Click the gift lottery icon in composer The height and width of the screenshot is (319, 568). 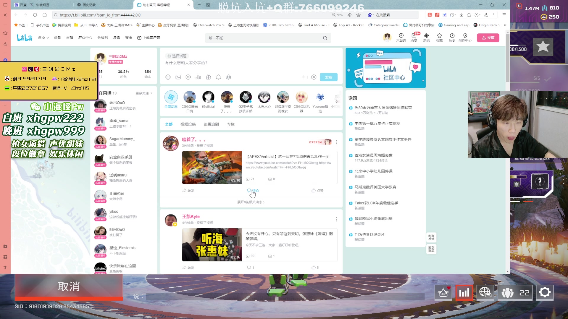tap(208, 77)
